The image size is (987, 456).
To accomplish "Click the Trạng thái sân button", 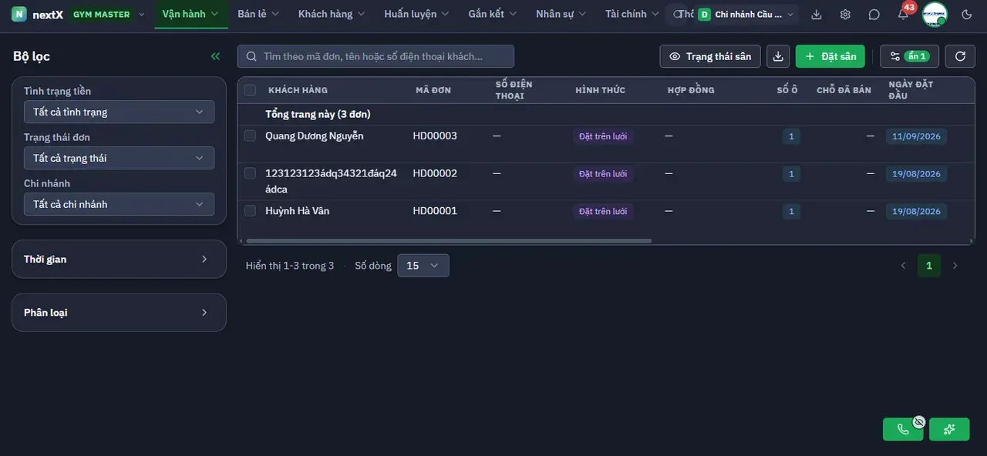I will pos(710,56).
